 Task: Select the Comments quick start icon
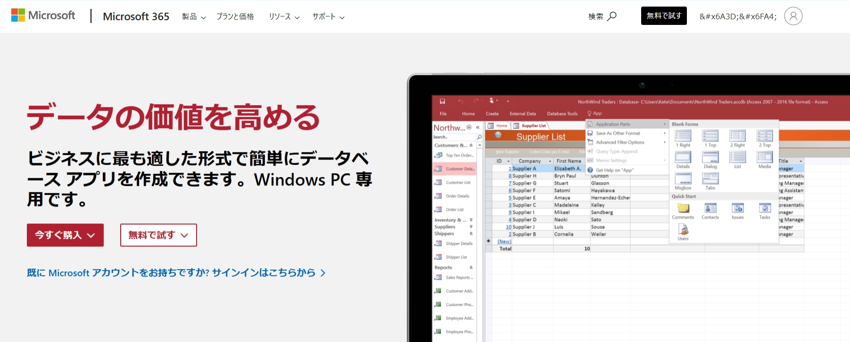click(683, 208)
